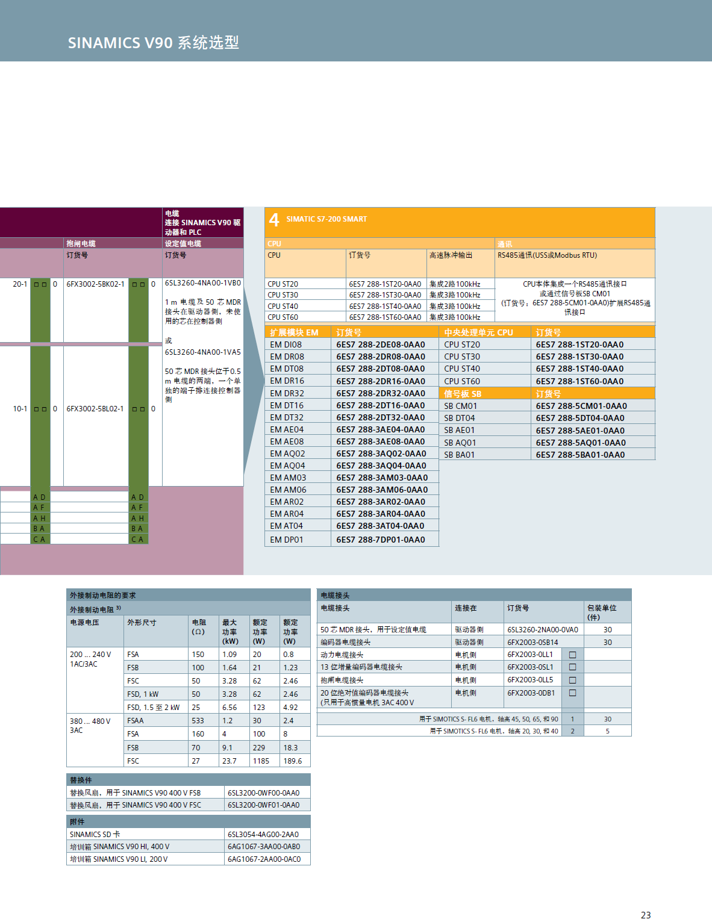Viewport: 712px width, 922px height.
Task: Click the 中央处理单元 CPU header
Action: pyautogui.click(x=478, y=332)
